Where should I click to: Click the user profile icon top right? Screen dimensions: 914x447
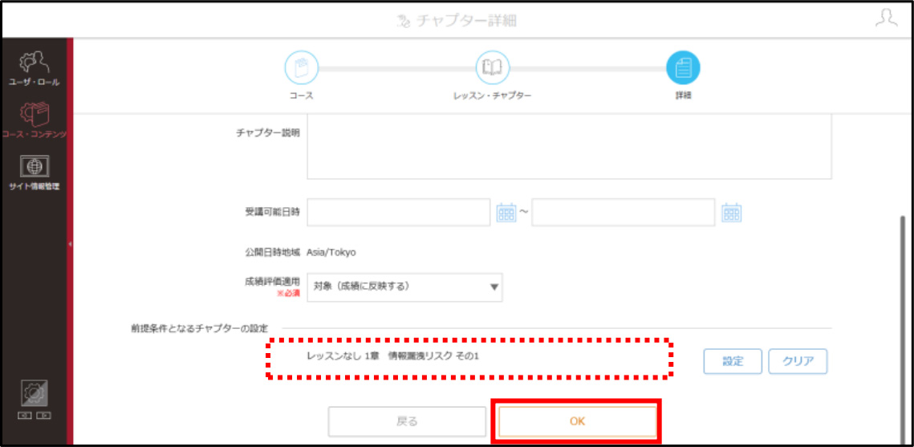(x=886, y=18)
